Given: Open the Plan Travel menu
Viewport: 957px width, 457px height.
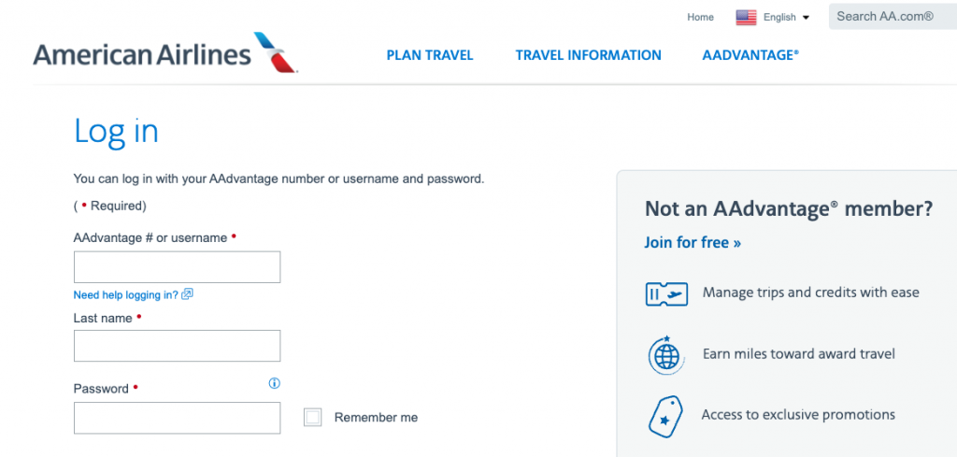Looking at the screenshot, I should (430, 55).
